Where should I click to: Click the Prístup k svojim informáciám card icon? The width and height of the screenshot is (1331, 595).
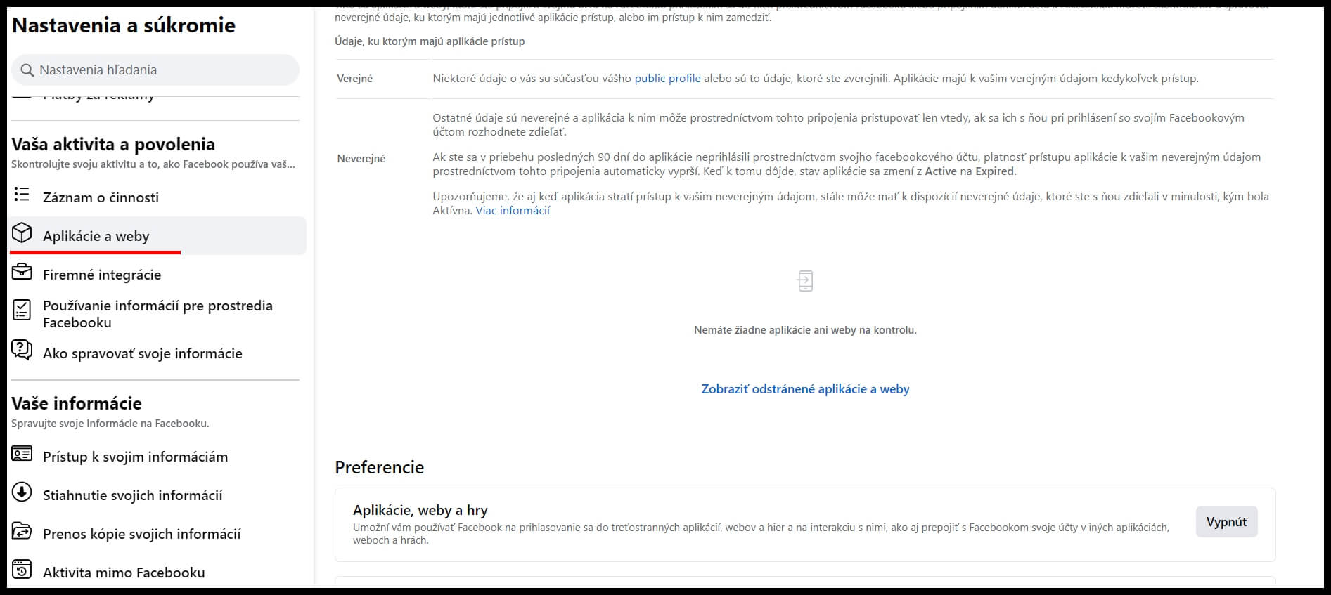point(22,454)
